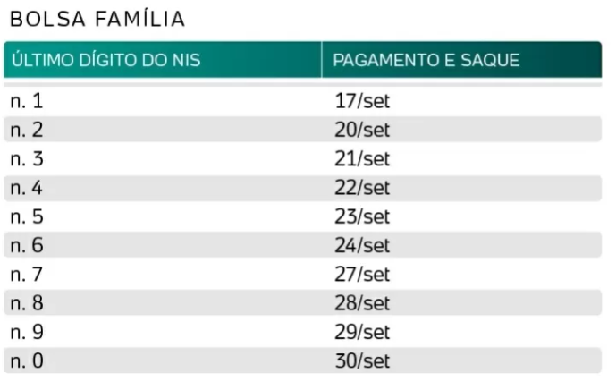The height and width of the screenshot is (390, 616).
Task: Select the n. 3 row label
Action: pos(27,159)
